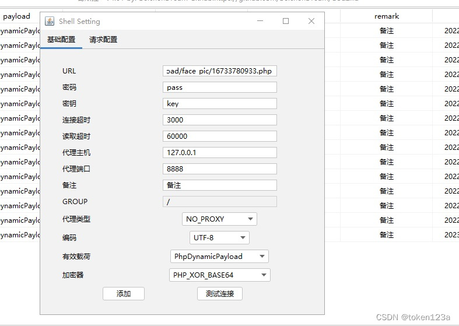
Task: Click the GROUP field showing slash
Action: 219,202
